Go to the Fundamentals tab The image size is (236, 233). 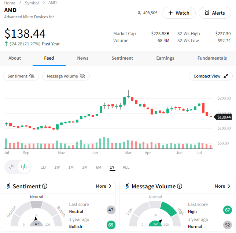click(x=212, y=58)
